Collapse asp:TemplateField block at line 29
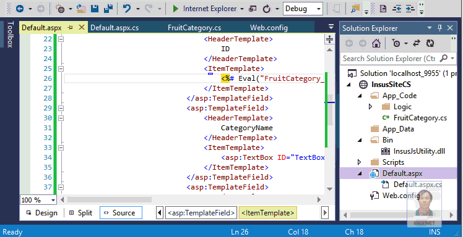Image resolution: width=463 pixels, height=237 pixels. click(61, 108)
